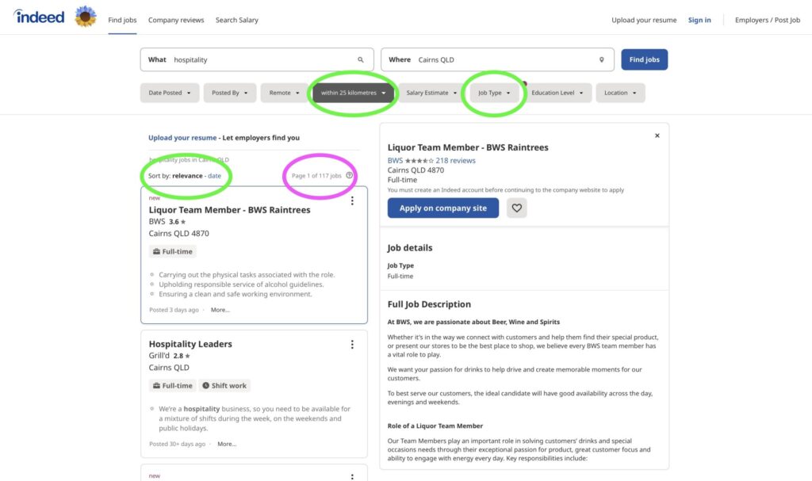Open options menu for Hospitality Leaders card
Image resolution: width=812 pixels, height=481 pixels.
[x=352, y=345]
